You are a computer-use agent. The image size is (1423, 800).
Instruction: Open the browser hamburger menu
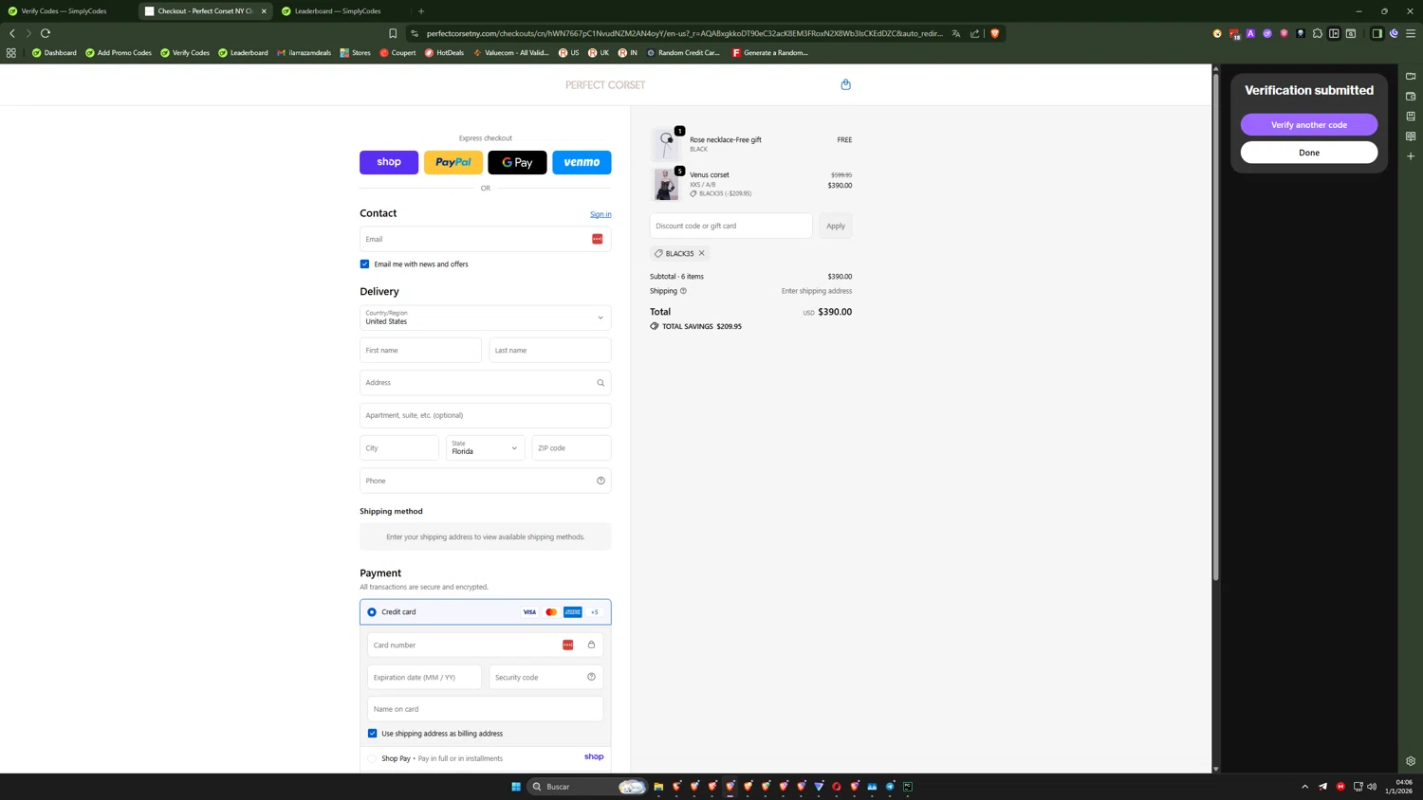(1410, 33)
